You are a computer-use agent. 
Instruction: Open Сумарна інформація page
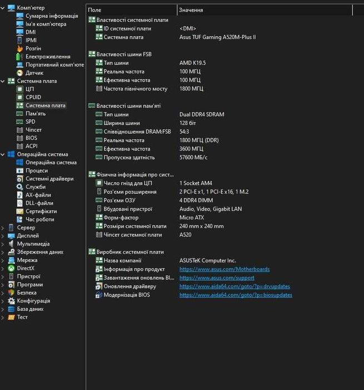52,16
